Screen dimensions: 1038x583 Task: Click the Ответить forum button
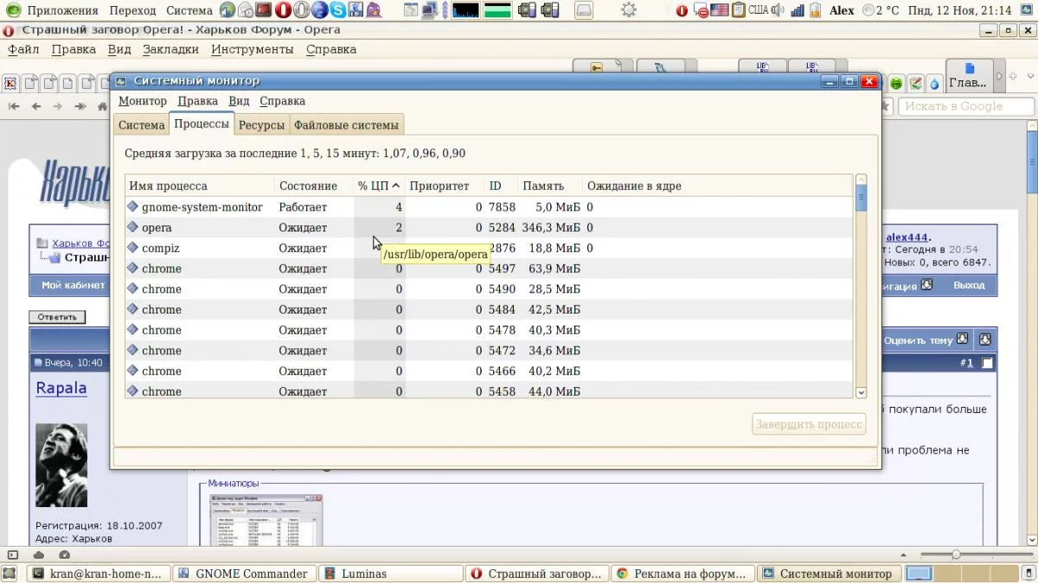point(57,317)
